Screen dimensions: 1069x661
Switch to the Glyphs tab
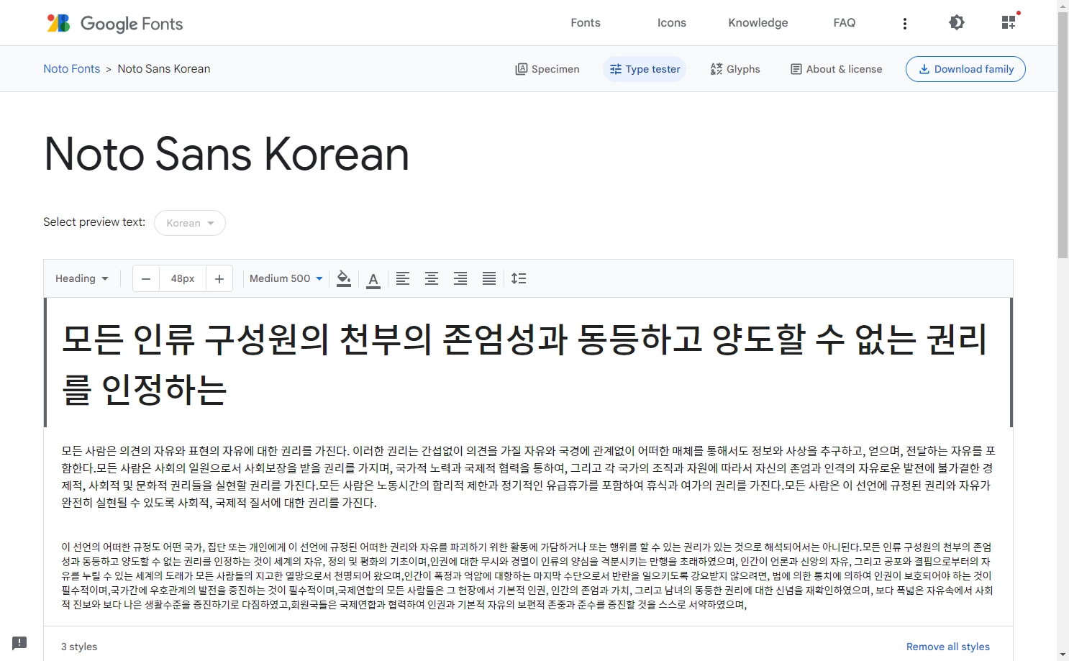pyautogui.click(x=735, y=69)
